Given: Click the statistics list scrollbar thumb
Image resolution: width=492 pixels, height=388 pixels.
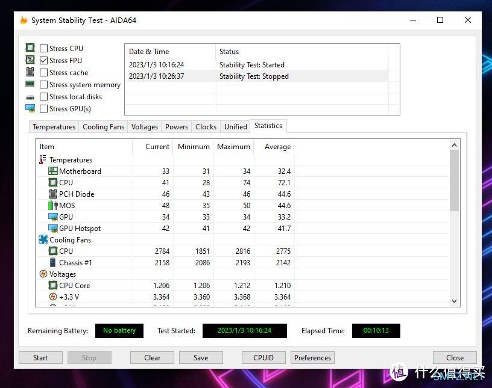Looking at the screenshot, I should [455, 180].
